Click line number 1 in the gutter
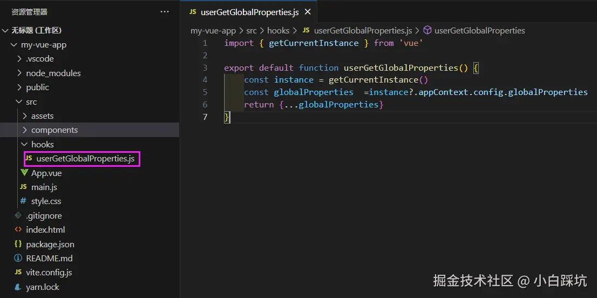 click(x=205, y=43)
